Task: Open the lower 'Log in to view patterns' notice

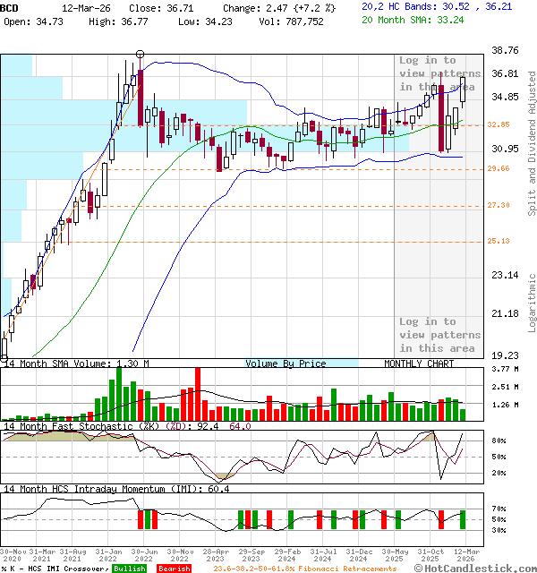Action: click(x=439, y=335)
